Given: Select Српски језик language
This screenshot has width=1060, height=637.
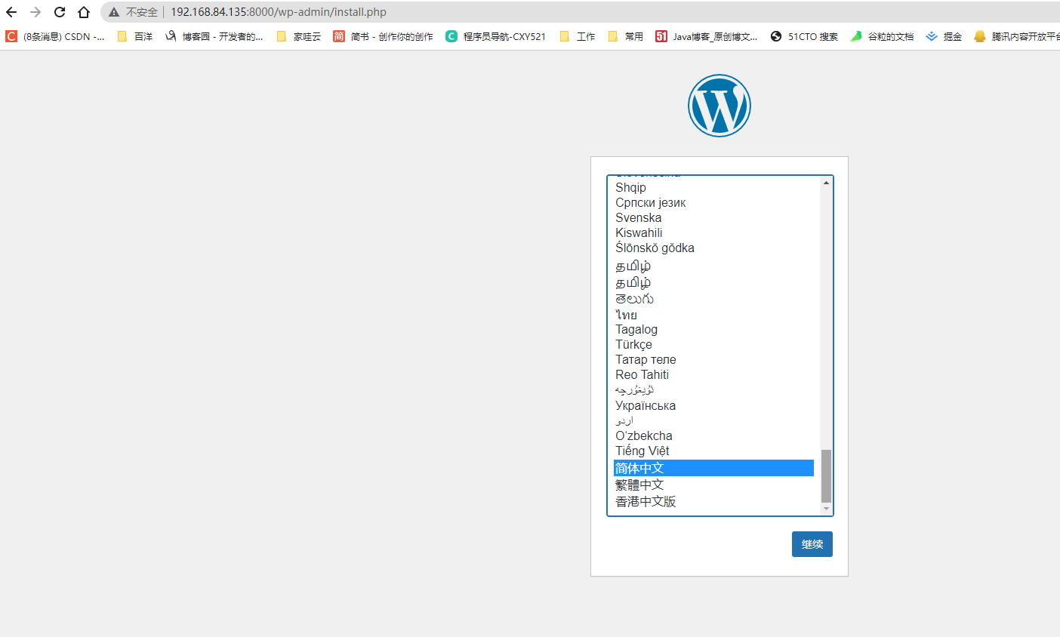Looking at the screenshot, I should point(713,202).
